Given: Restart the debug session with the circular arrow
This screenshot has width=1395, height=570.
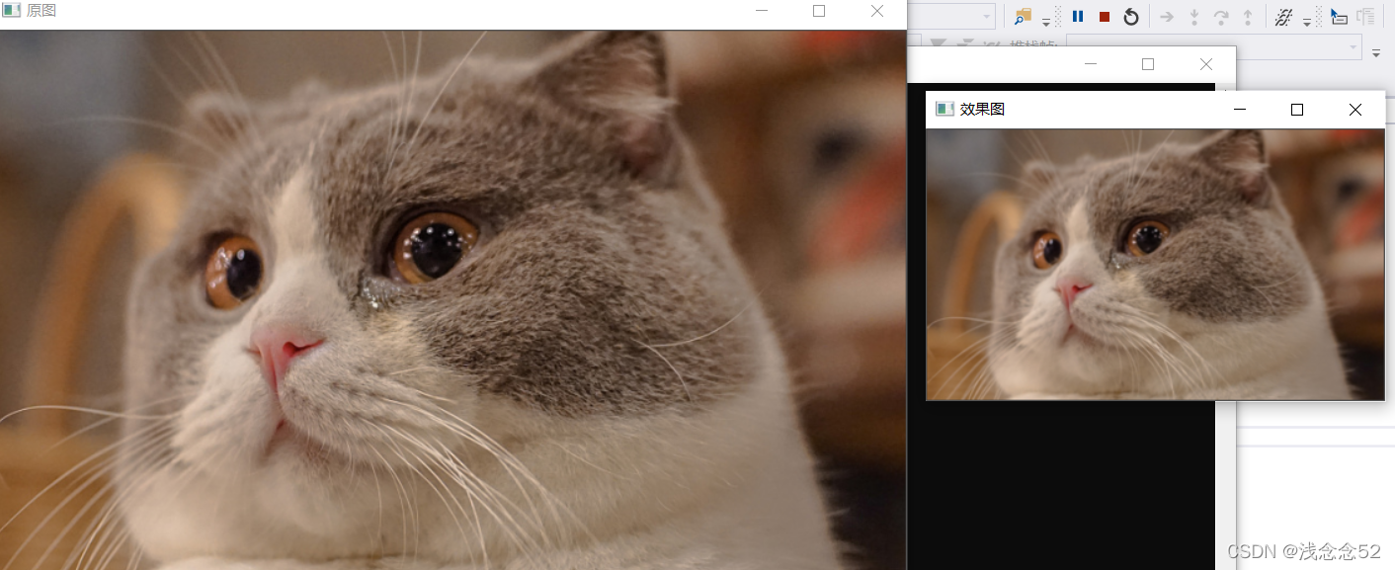Looking at the screenshot, I should (1131, 17).
